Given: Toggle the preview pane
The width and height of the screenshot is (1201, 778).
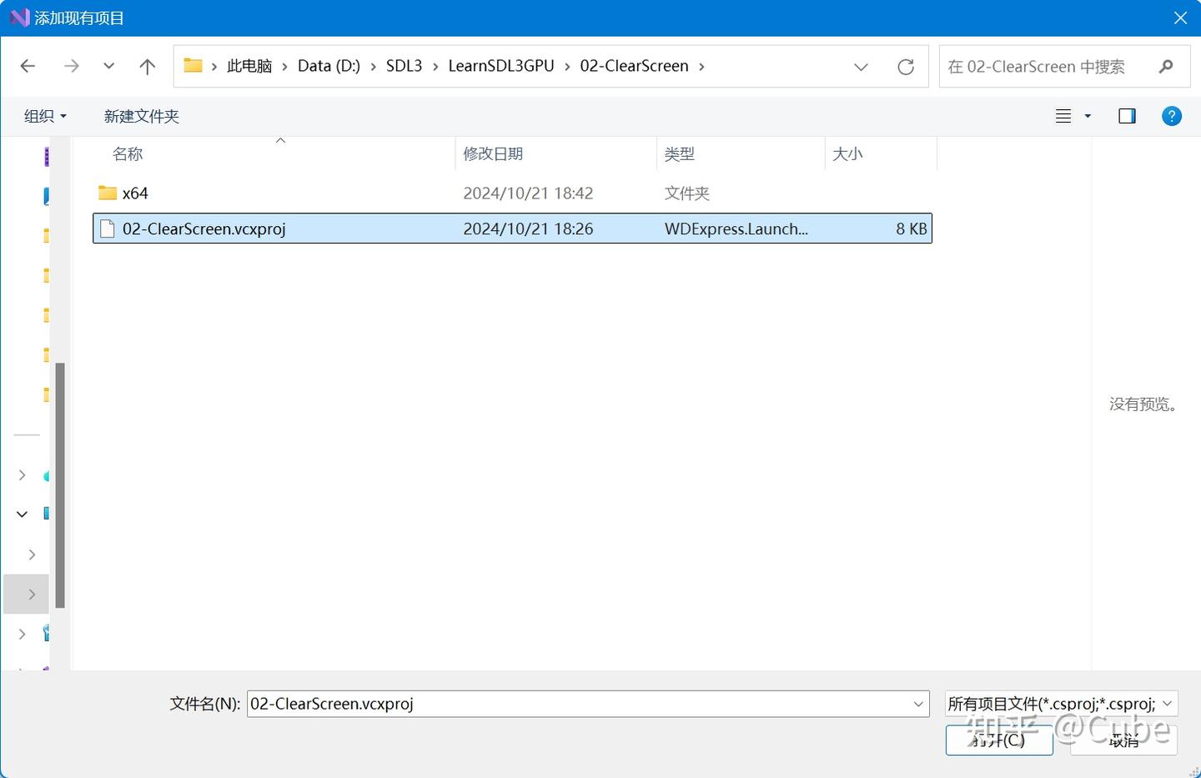Looking at the screenshot, I should click(1127, 116).
